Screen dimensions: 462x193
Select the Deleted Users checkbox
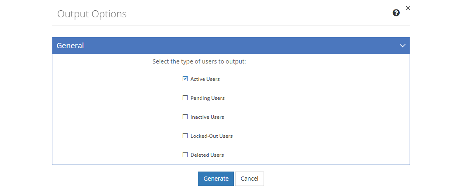point(185,155)
